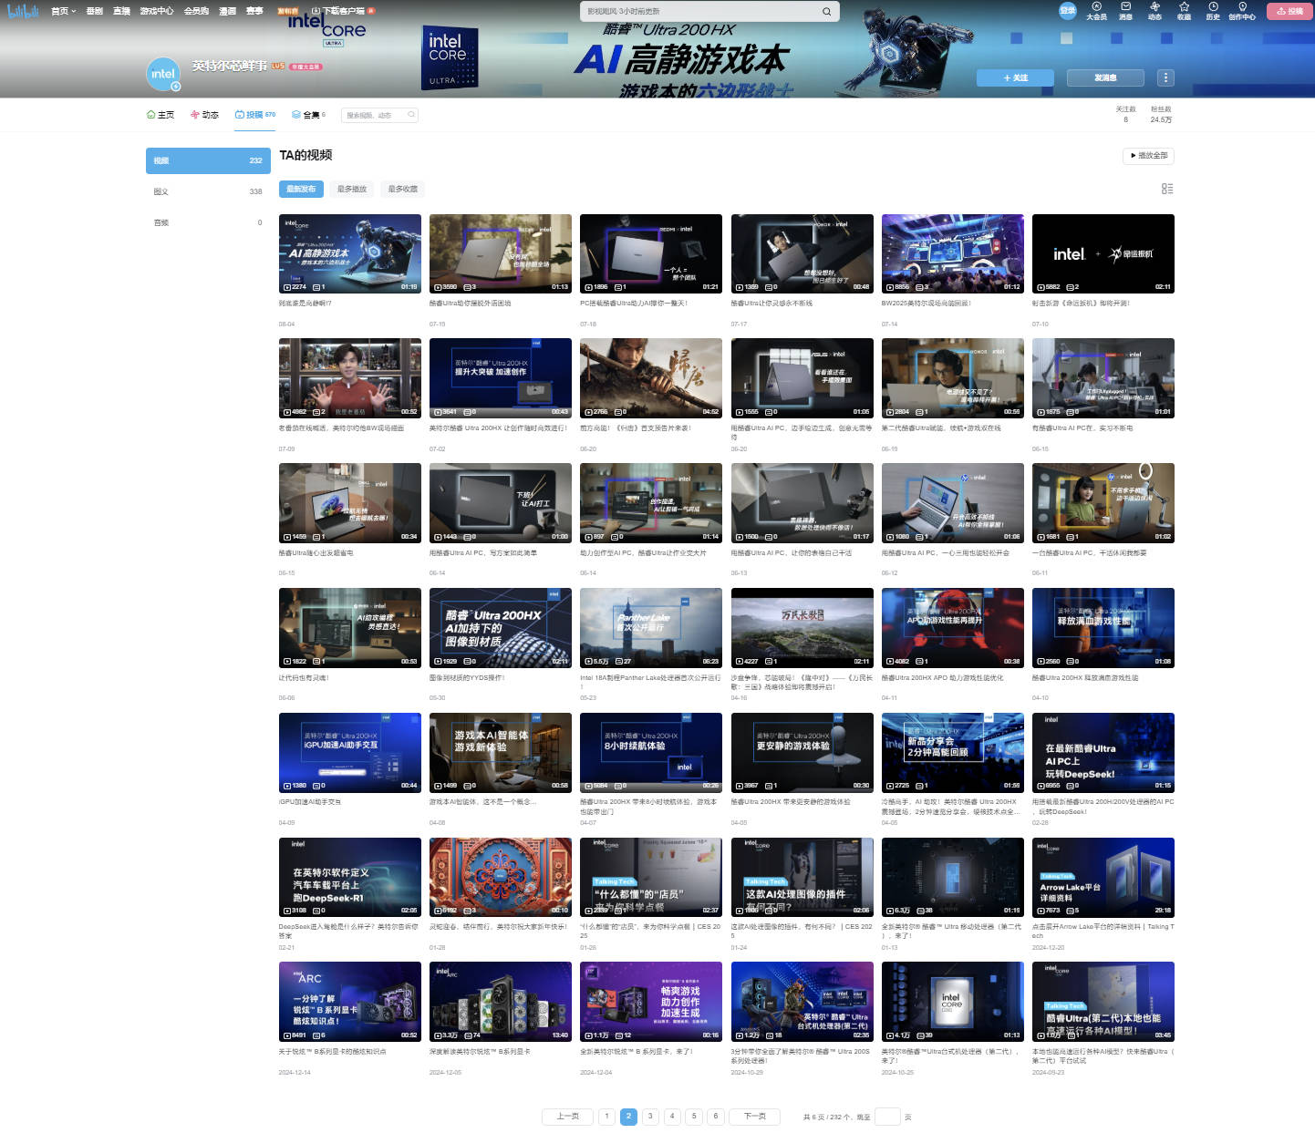The height and width of the screenshot is (1133, 1315).
Task: Sort videos by 最多收藏
Action: (402, 189)
